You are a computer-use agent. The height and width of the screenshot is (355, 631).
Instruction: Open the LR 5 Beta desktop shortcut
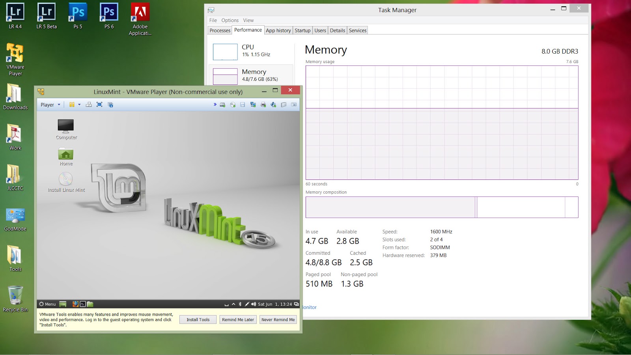(x=47, y=16)
